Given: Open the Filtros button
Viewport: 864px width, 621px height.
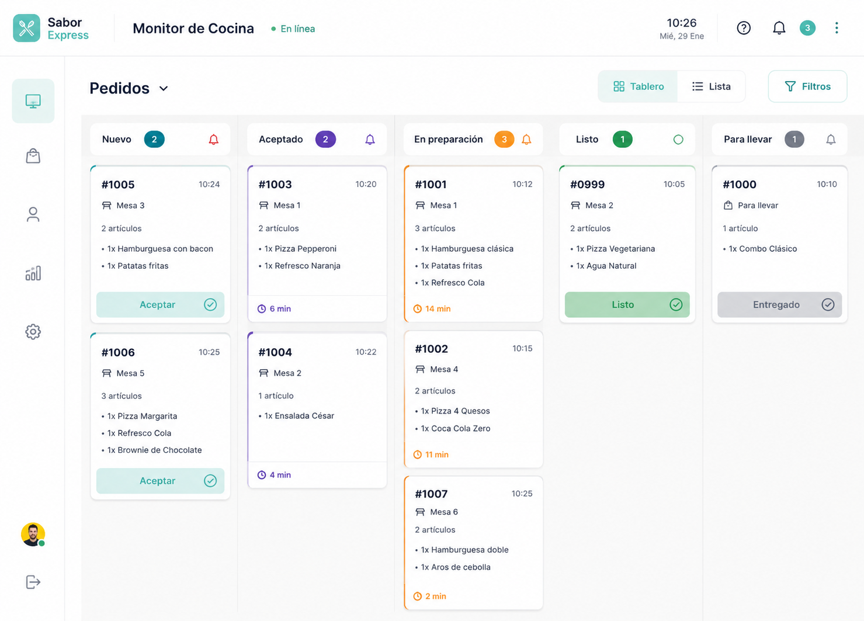Looking at the screenshot, I should [807, 86].
